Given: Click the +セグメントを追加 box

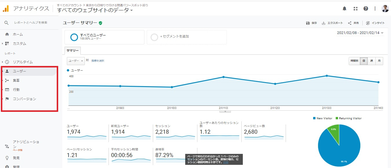Looking at the screenshot, I should (x=187, y=37).
